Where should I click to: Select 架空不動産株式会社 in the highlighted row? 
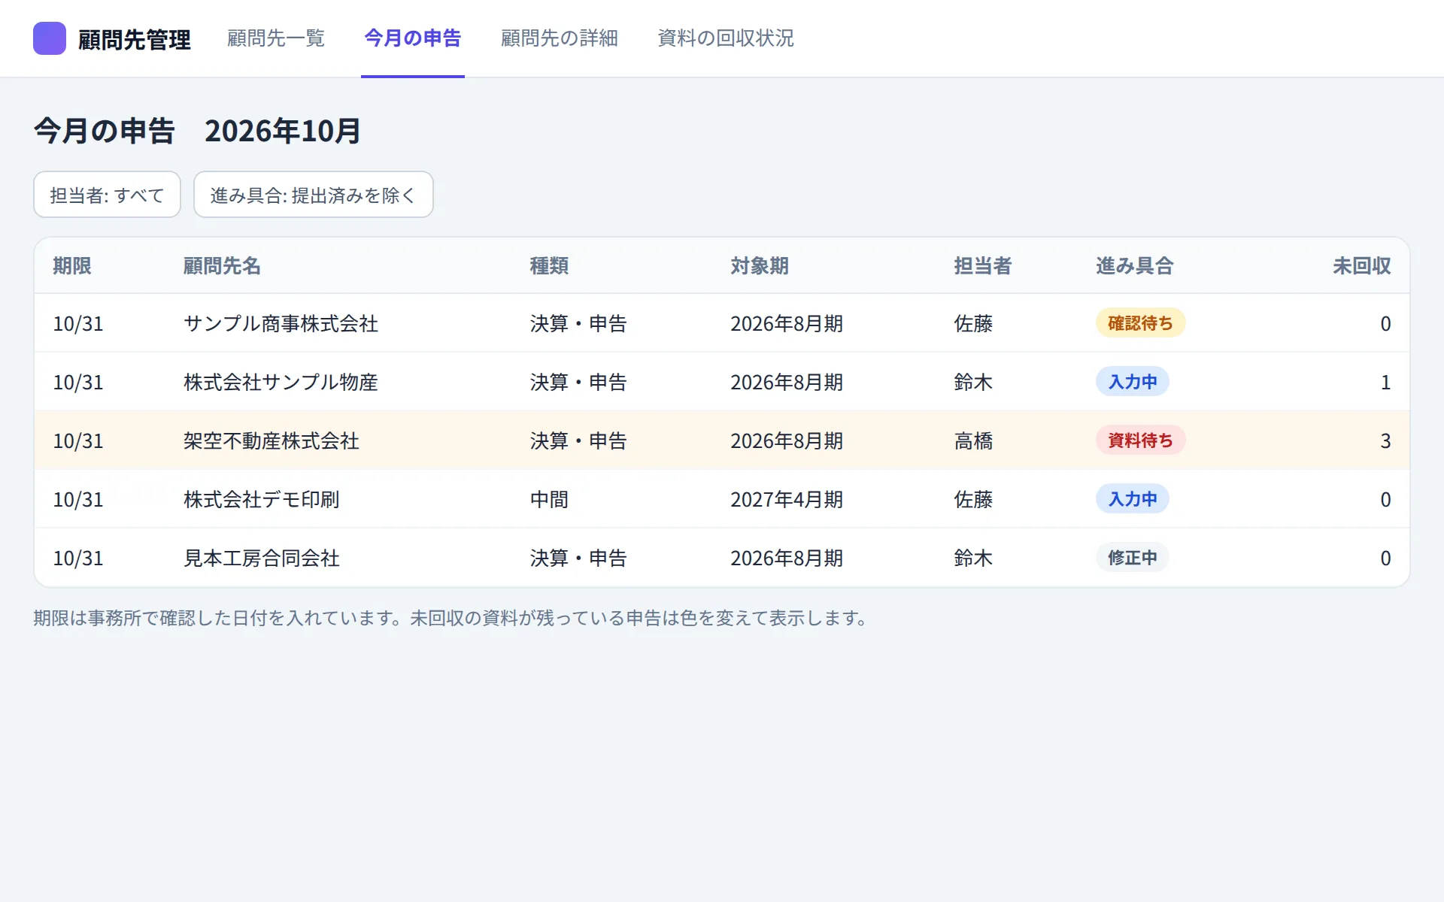(272, 441)
